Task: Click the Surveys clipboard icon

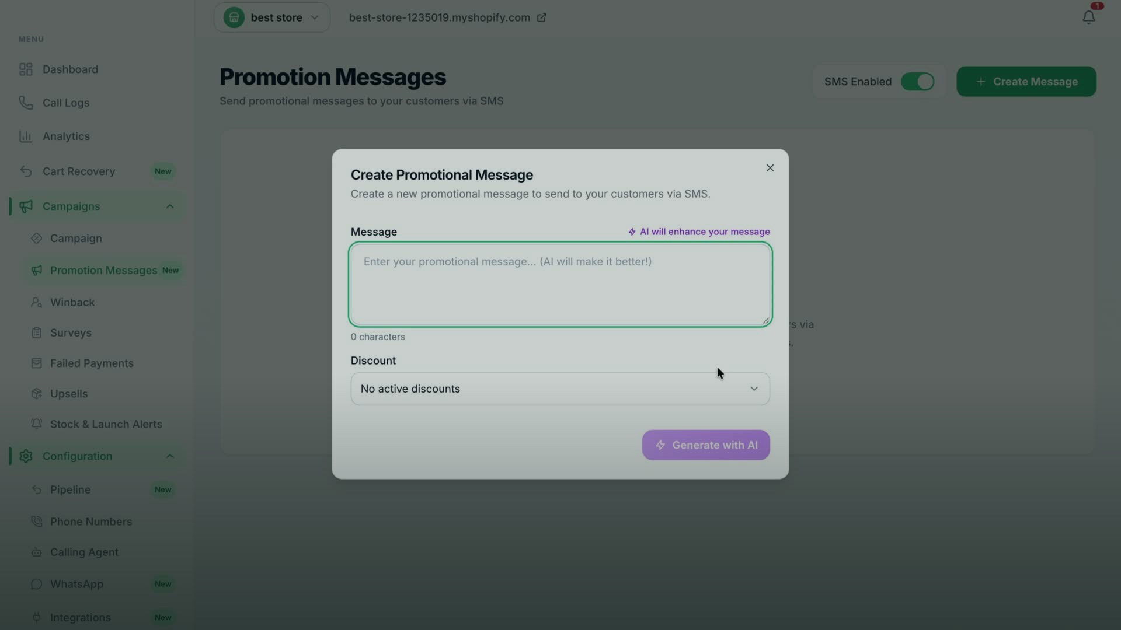Action: click(37, 333)
